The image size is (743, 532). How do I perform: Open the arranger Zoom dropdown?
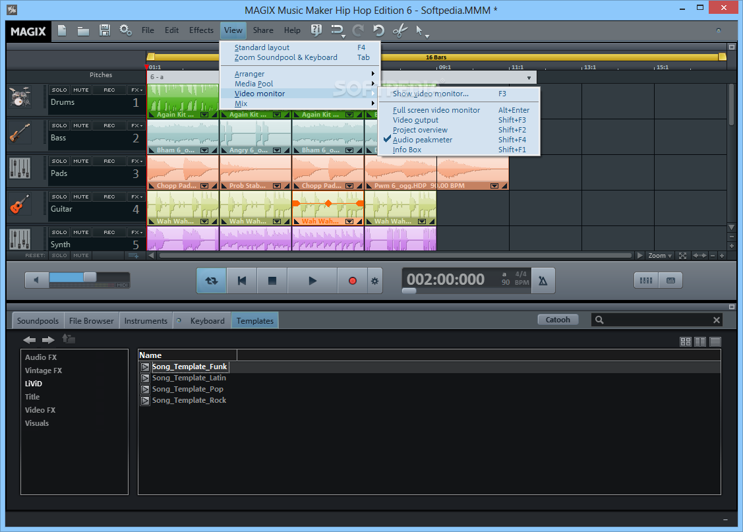point(659,255)
